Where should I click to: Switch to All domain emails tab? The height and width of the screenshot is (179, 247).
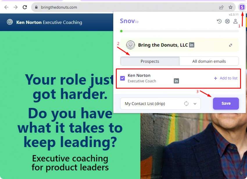point(209,61)
